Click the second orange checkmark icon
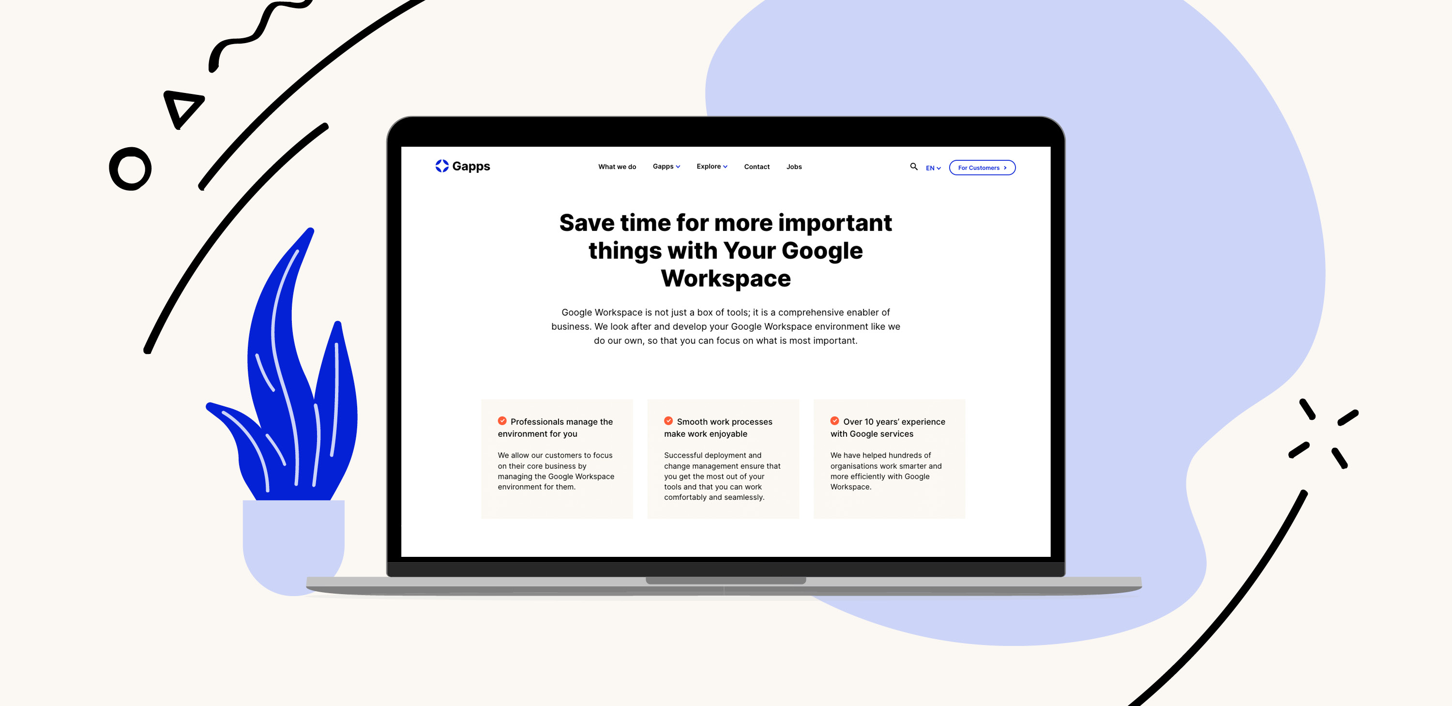1452x706 pixels. coord(668,421)
